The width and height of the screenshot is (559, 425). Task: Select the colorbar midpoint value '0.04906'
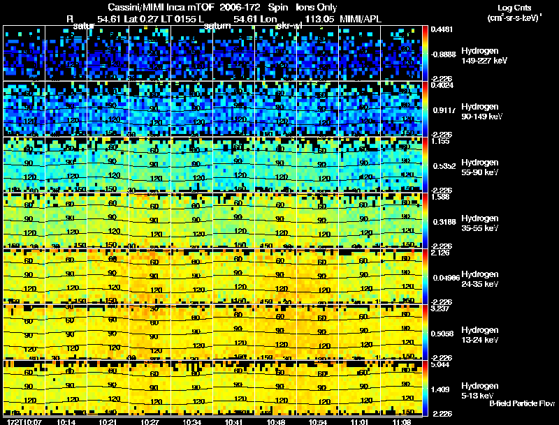446,278
